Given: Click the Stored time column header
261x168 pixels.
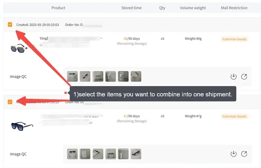Looking at the screenshot, I should [131, 8].
